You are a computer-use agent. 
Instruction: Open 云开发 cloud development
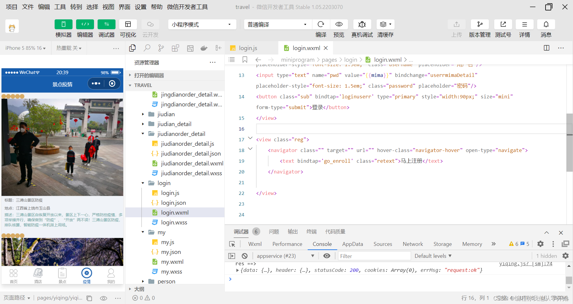150,24
